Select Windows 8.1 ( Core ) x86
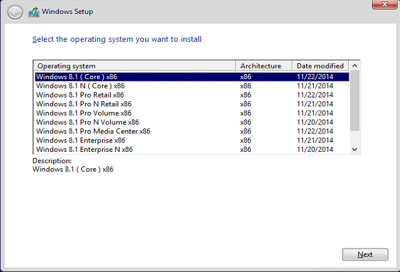This screenshot has width=400, height=272. [192, 77]
